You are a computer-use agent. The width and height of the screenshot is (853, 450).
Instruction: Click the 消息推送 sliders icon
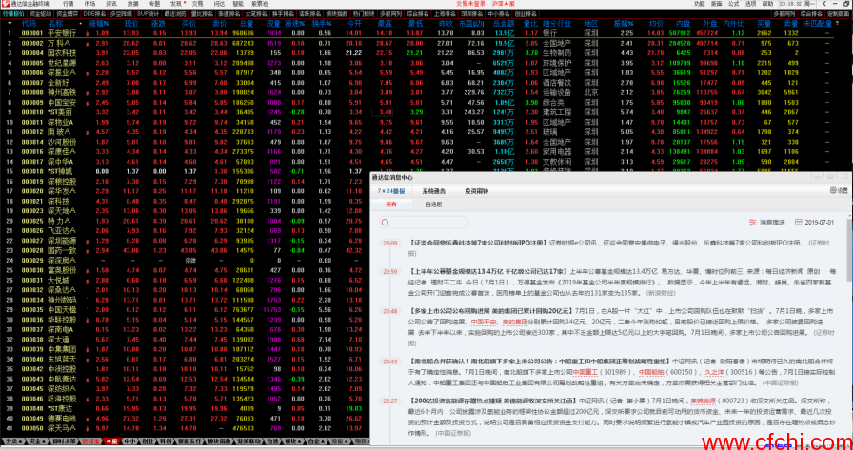(752, 223)
